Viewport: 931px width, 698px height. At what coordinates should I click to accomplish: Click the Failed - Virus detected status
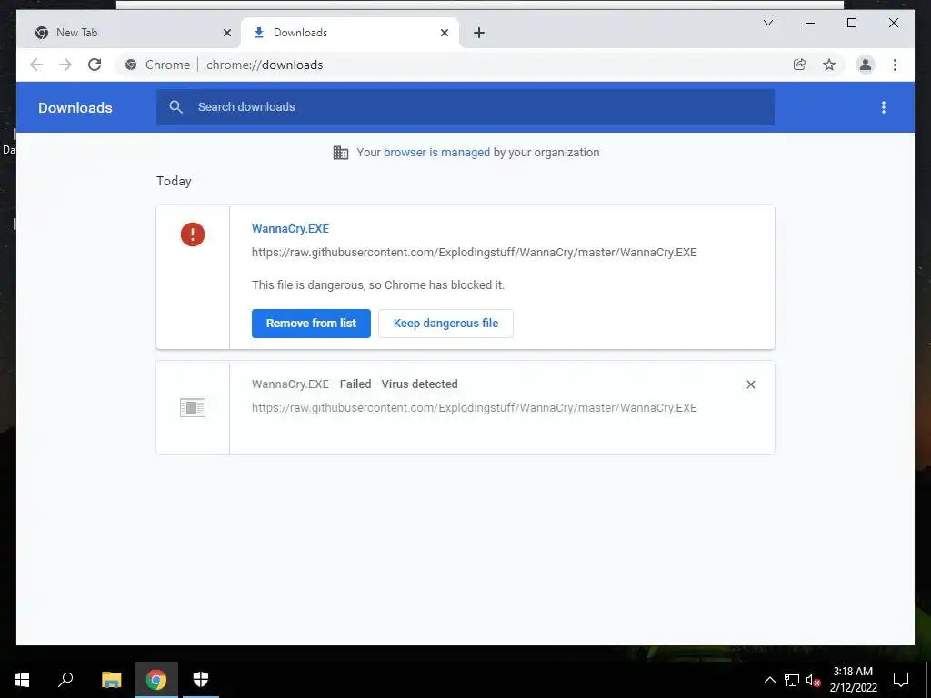coord(398,384)
